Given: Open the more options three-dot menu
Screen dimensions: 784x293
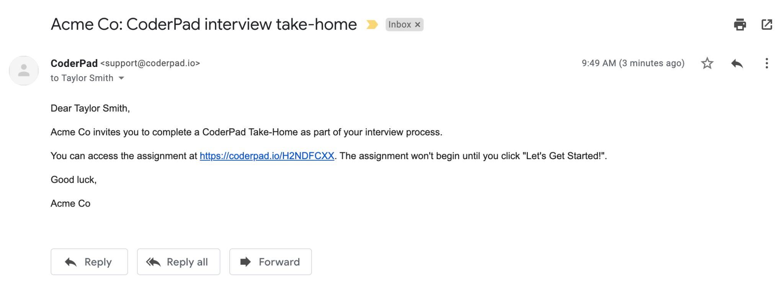Looking at the screenshot, I should (767, 63).
